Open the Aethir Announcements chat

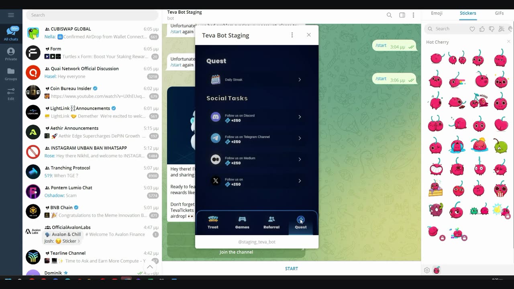(x=92, y=132)
